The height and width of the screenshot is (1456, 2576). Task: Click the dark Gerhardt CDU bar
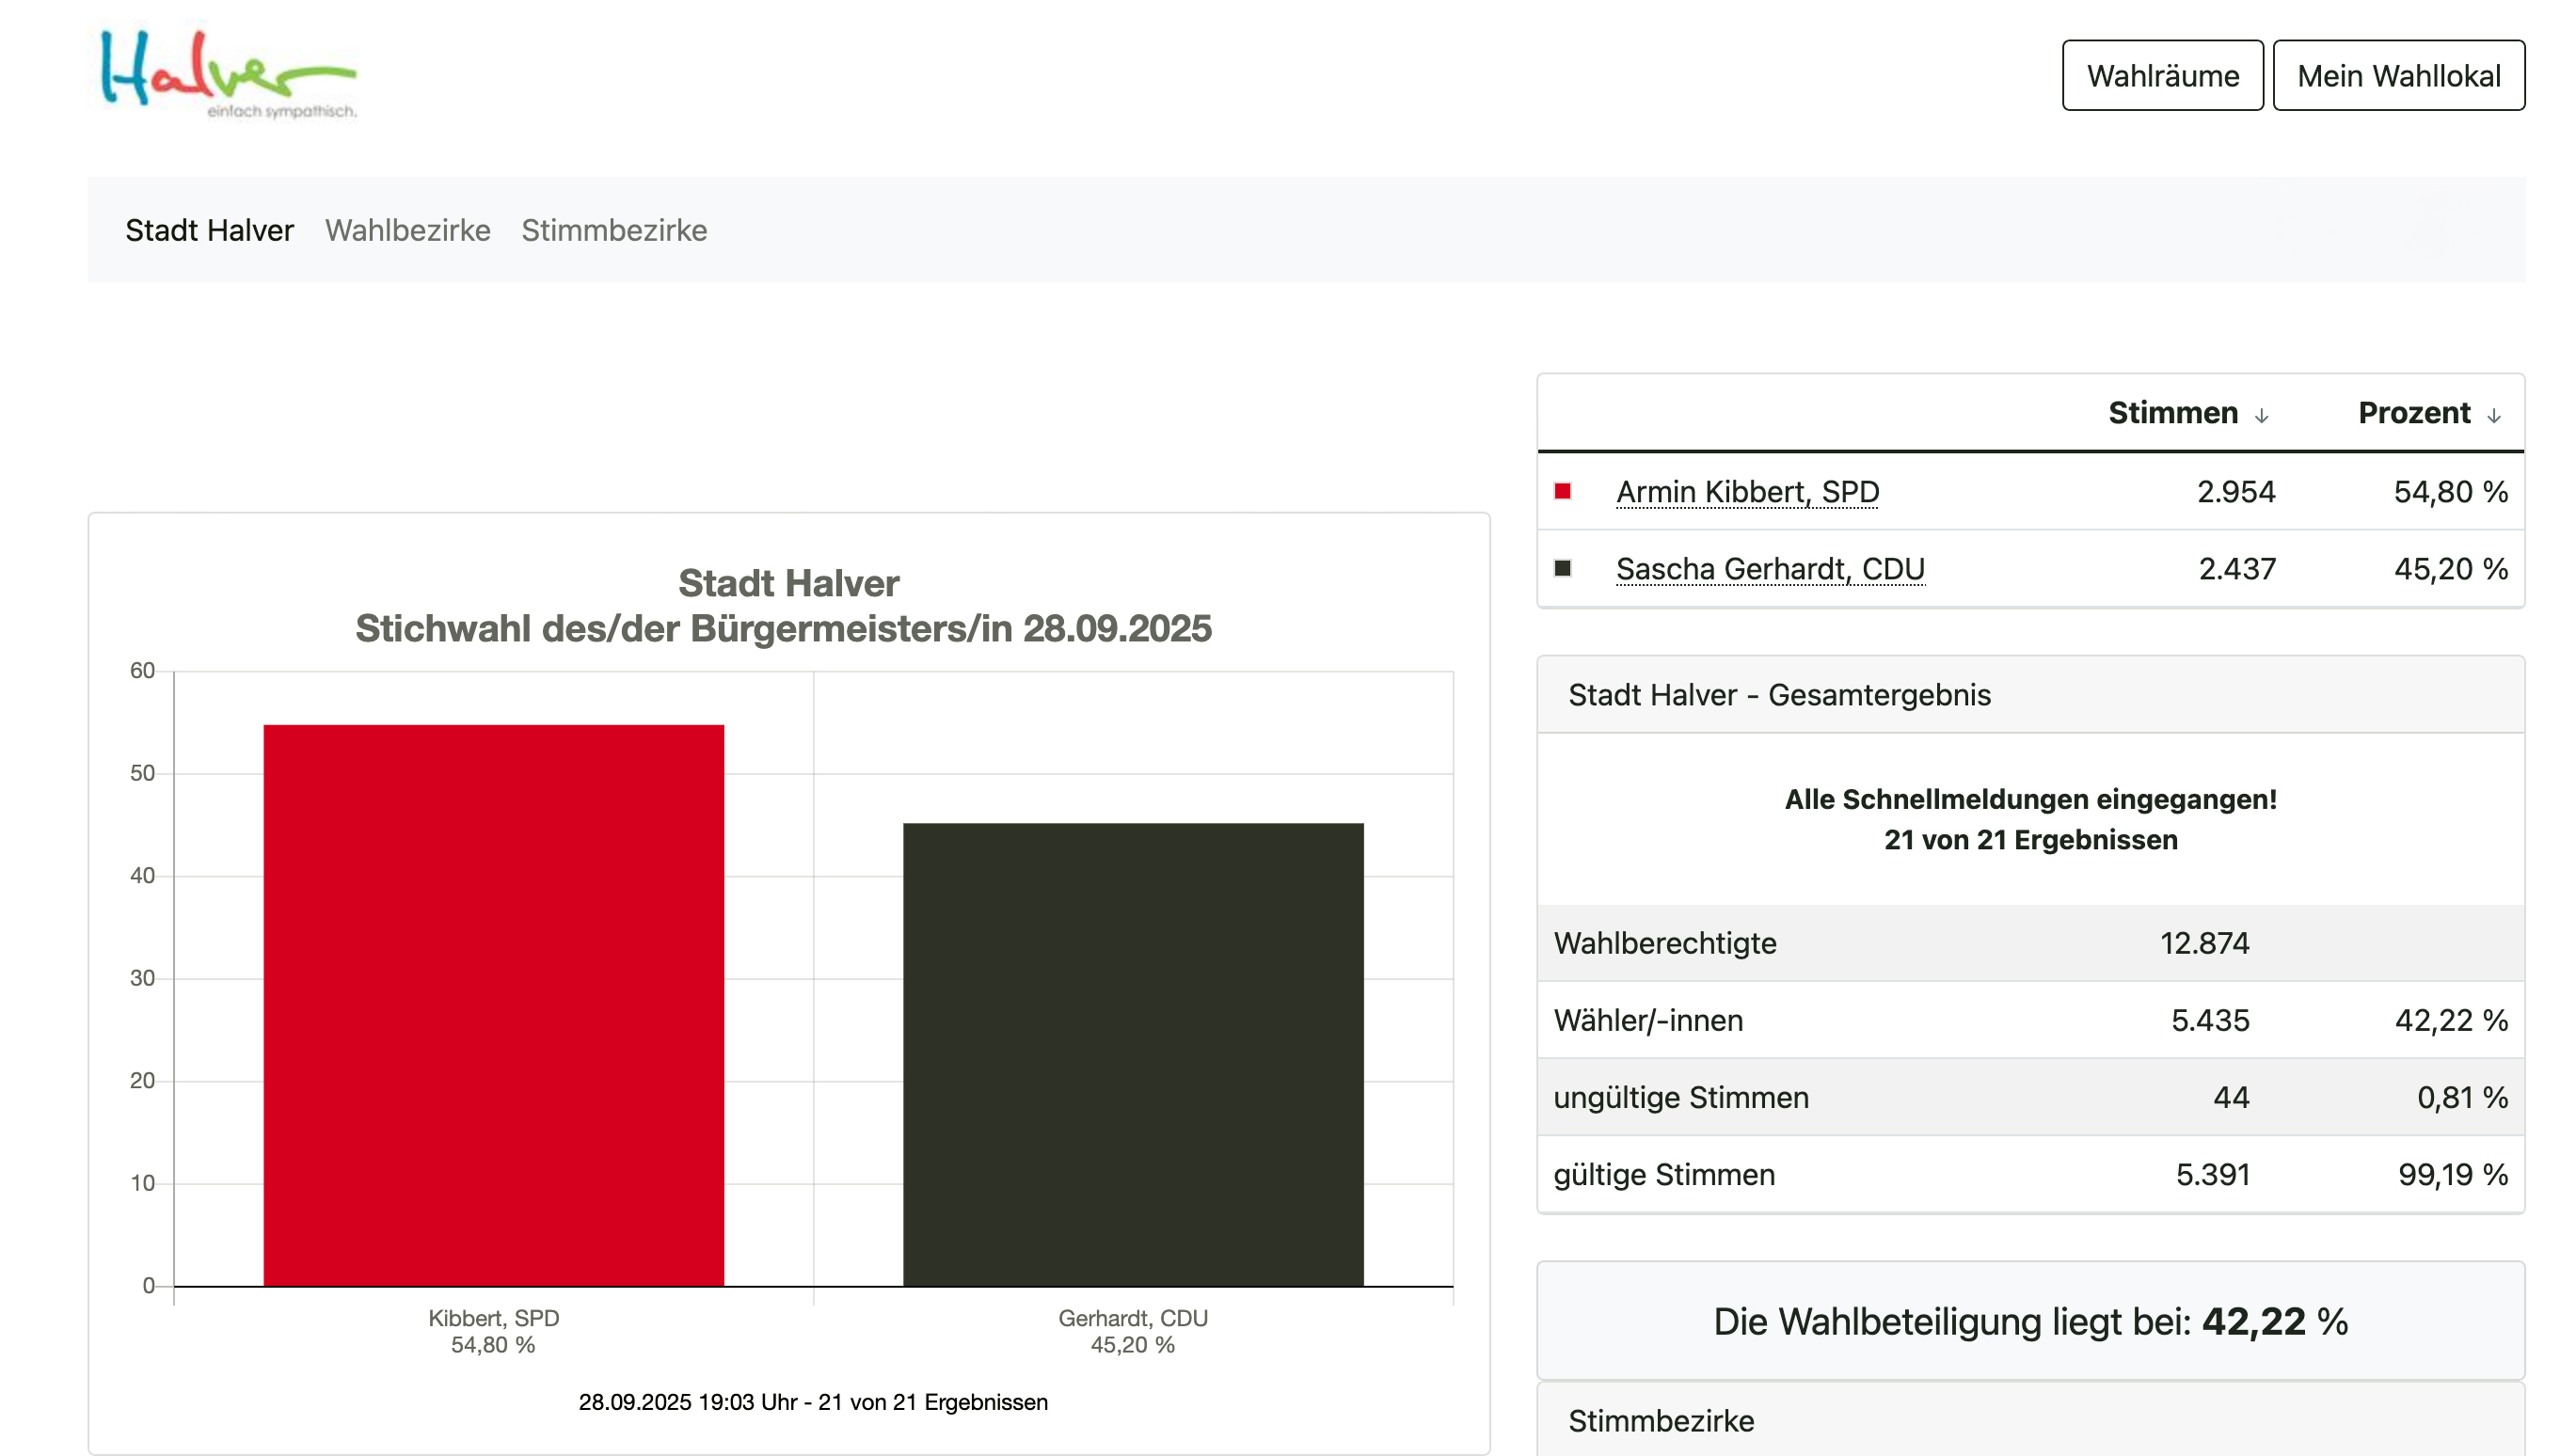coord(1132,1054)
